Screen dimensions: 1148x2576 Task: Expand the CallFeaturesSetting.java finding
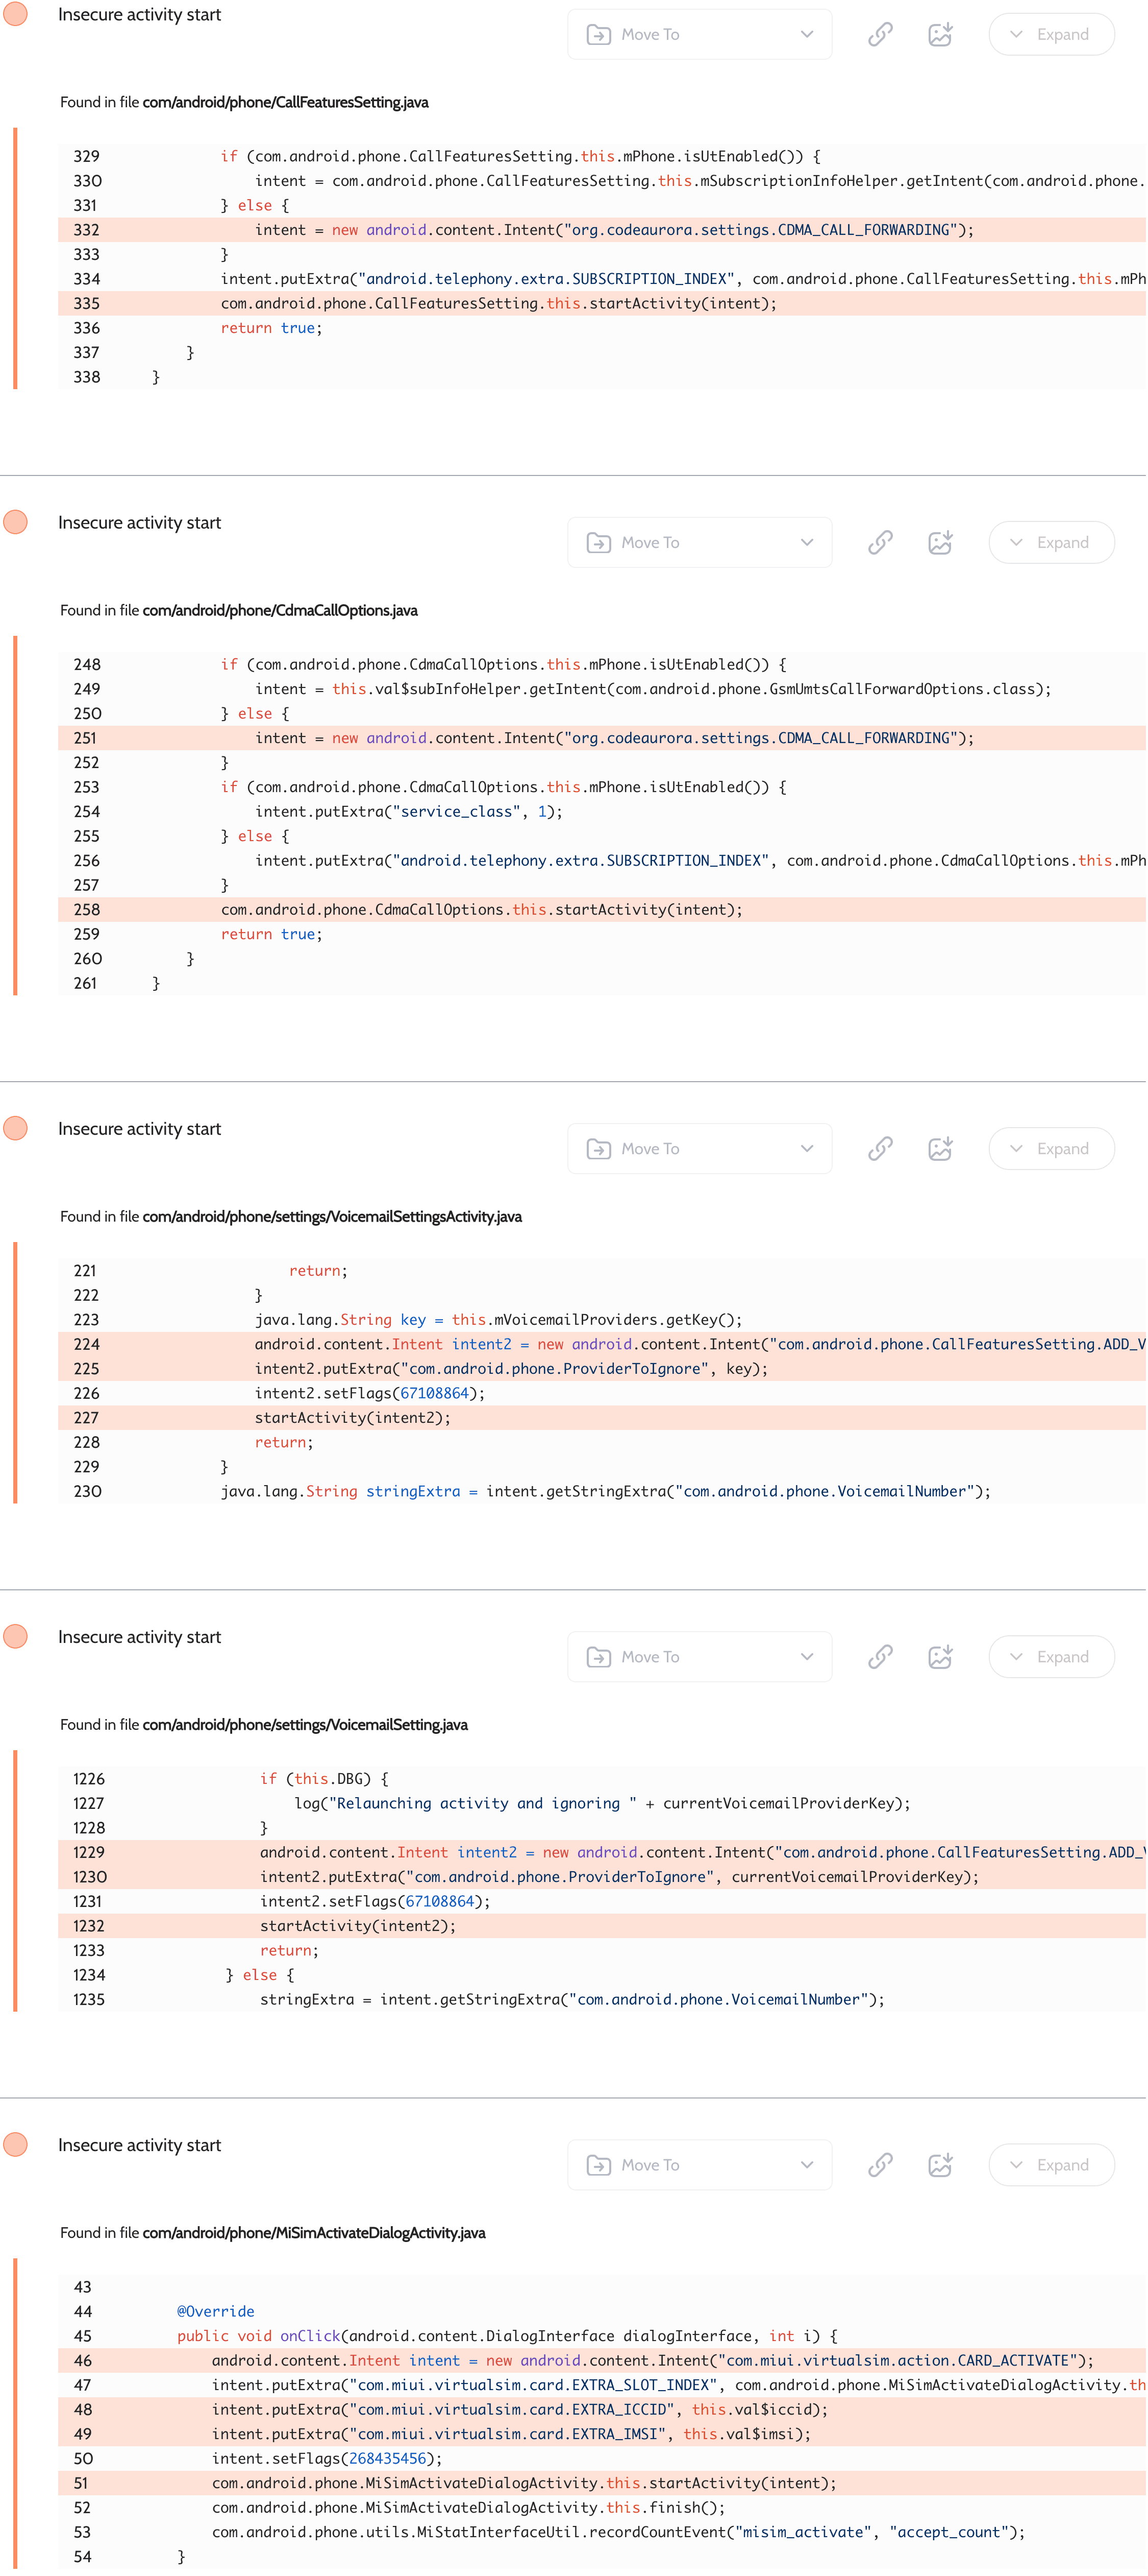[x=1051, y=35]
